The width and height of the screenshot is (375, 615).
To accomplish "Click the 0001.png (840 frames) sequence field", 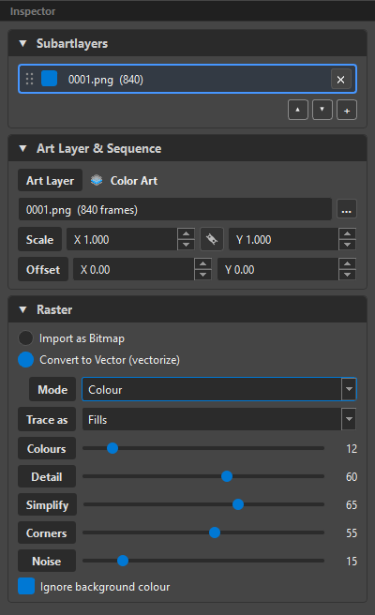I will (175, 210).
